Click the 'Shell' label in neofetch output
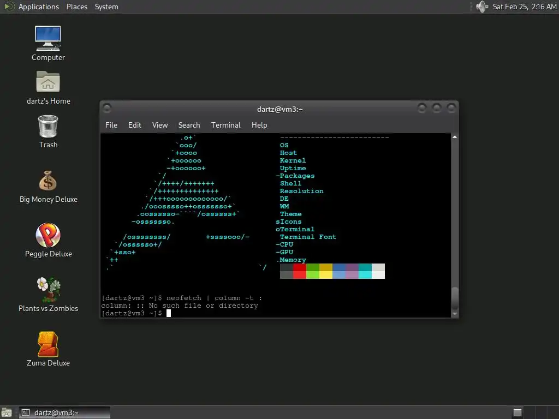 pyautogui.click(x=290, y=183)
